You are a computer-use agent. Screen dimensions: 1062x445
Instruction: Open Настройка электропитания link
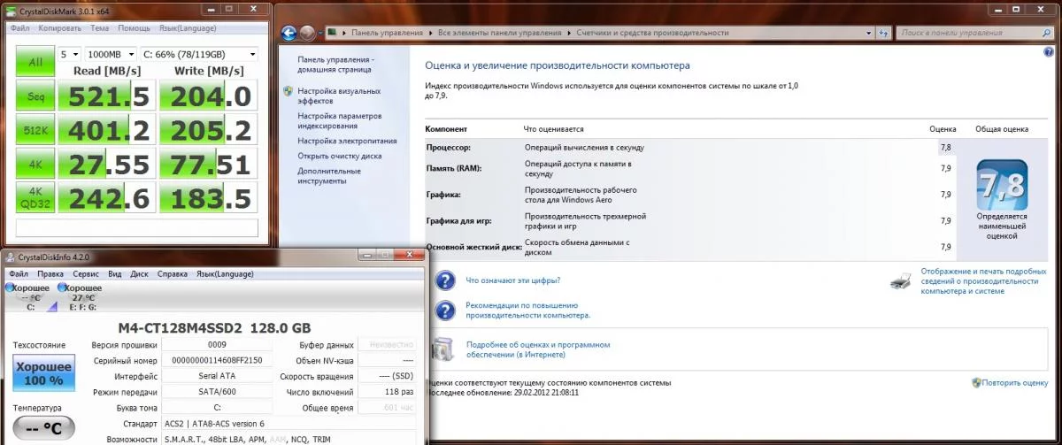[x=347, y=141]
